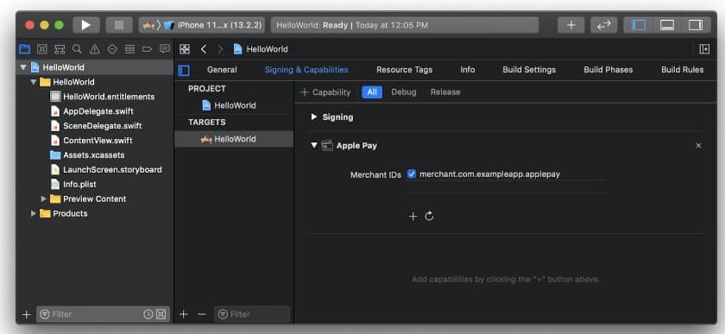
Task: Refresh the Merchant IDs list
Action: [x=429, y=216]
